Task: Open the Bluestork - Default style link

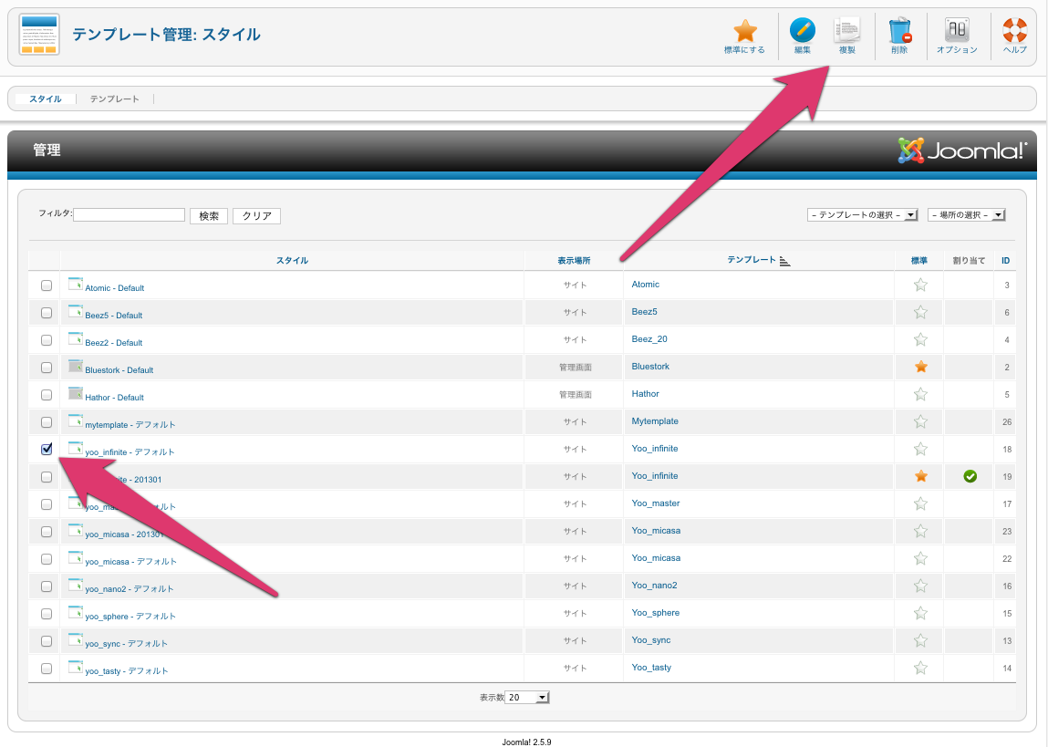Action: (x=119, y=370)
